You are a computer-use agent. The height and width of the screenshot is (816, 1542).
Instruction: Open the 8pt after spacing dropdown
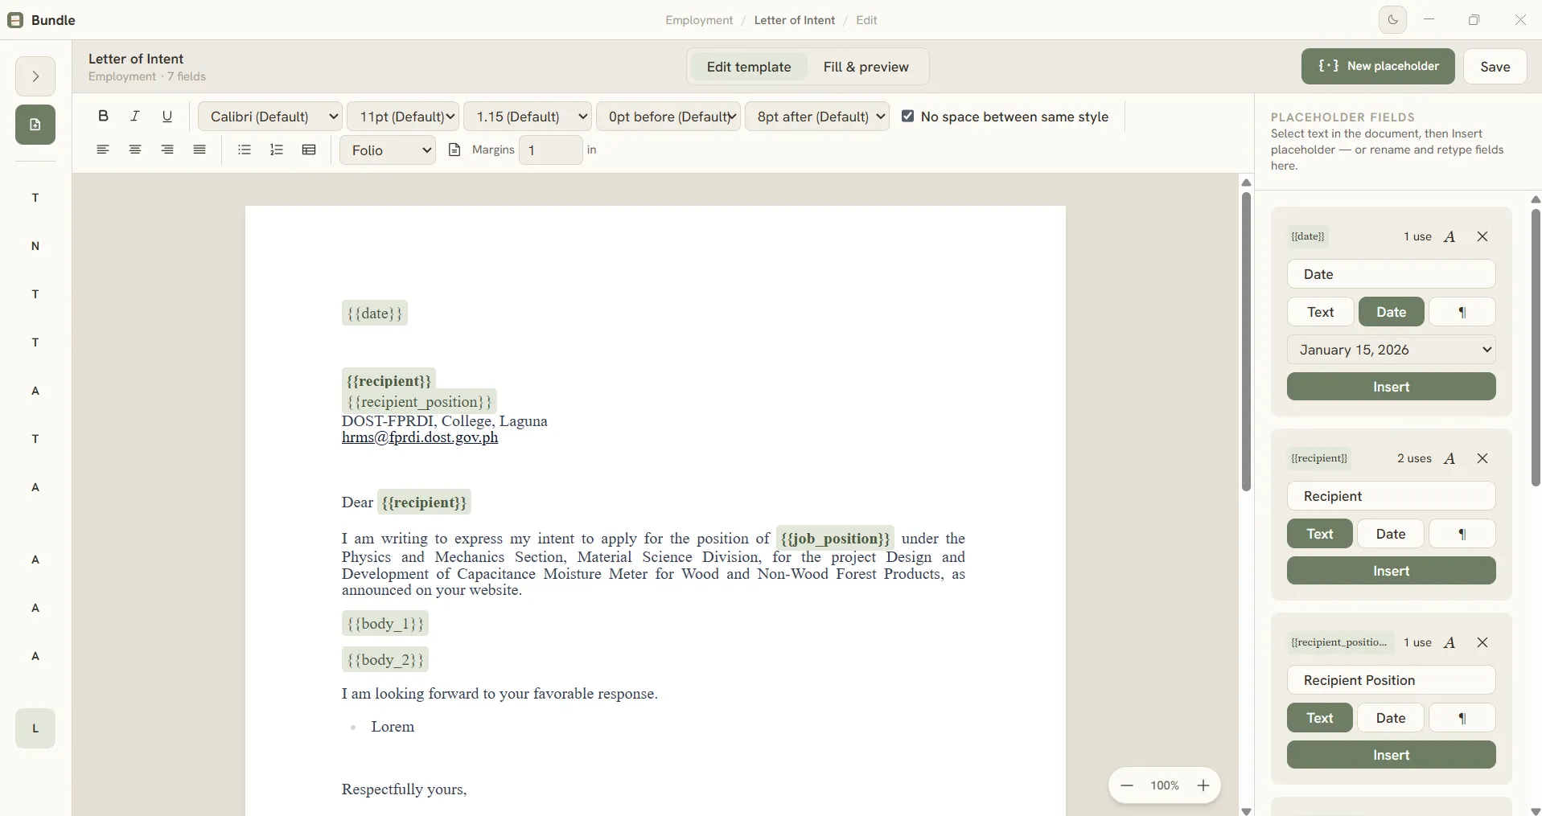click(x=817, y=117)
